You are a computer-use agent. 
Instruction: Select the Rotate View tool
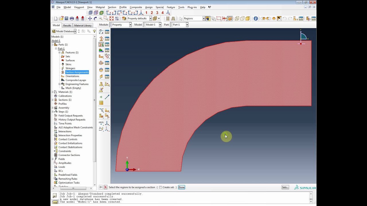(x=95, y=19)
